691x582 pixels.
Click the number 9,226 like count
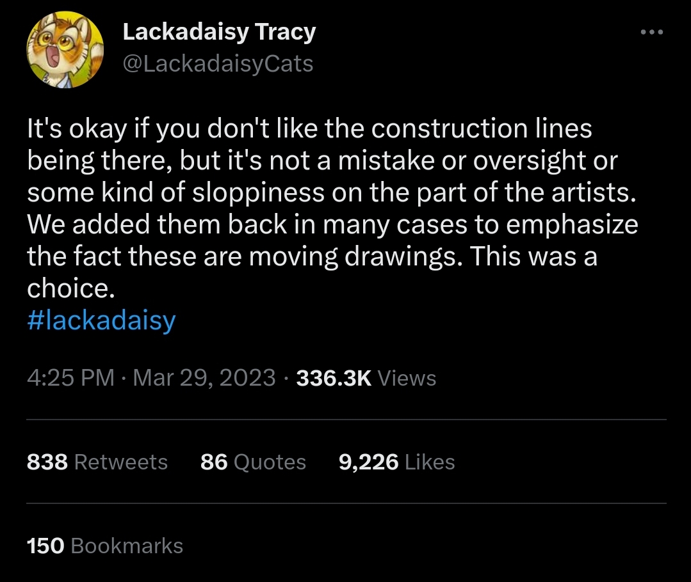point(369,462)
